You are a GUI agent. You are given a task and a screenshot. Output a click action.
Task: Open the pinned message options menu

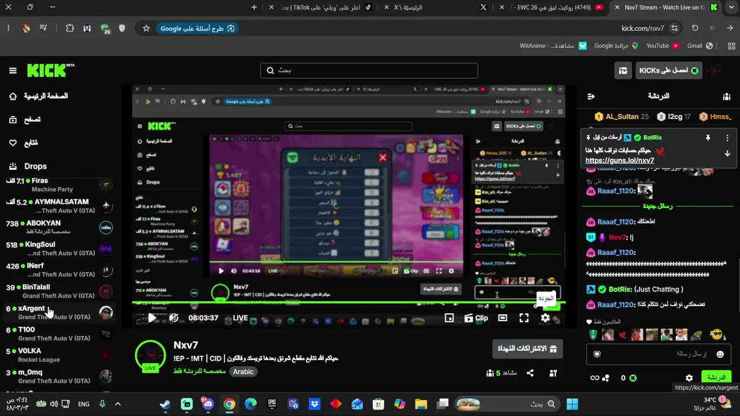tap(727, 138)
